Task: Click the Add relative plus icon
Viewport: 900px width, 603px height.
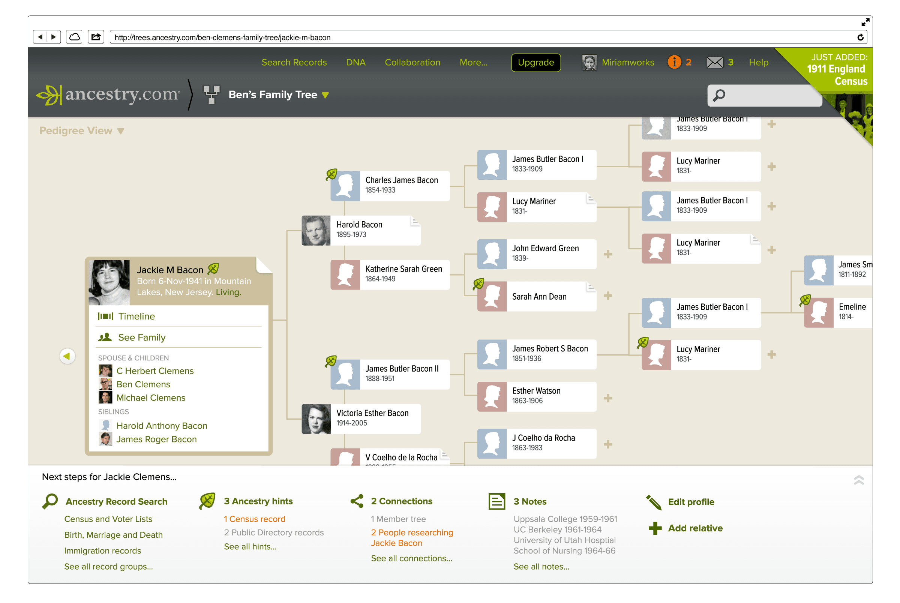Action: 655,528
